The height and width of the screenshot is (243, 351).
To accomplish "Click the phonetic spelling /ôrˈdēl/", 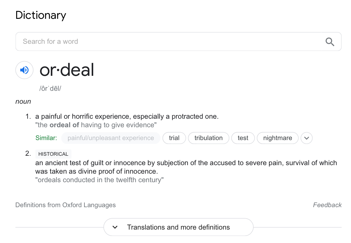I will [x=50, y=88].
